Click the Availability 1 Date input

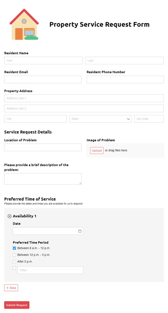48,231
